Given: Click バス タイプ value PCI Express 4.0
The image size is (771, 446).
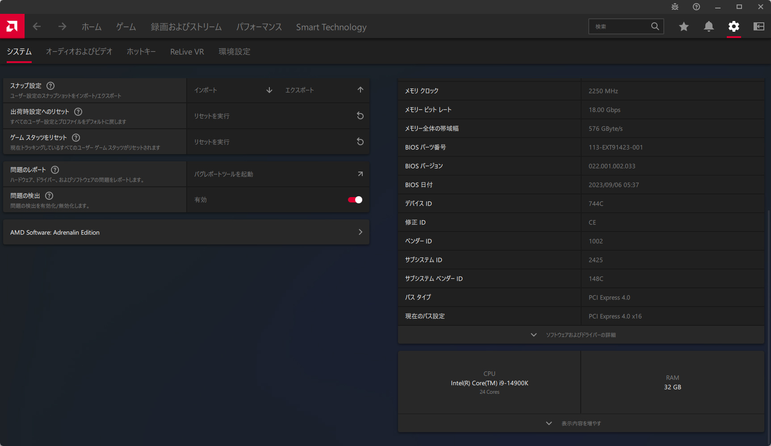Looking at the screenshot, I should [609, 298].
